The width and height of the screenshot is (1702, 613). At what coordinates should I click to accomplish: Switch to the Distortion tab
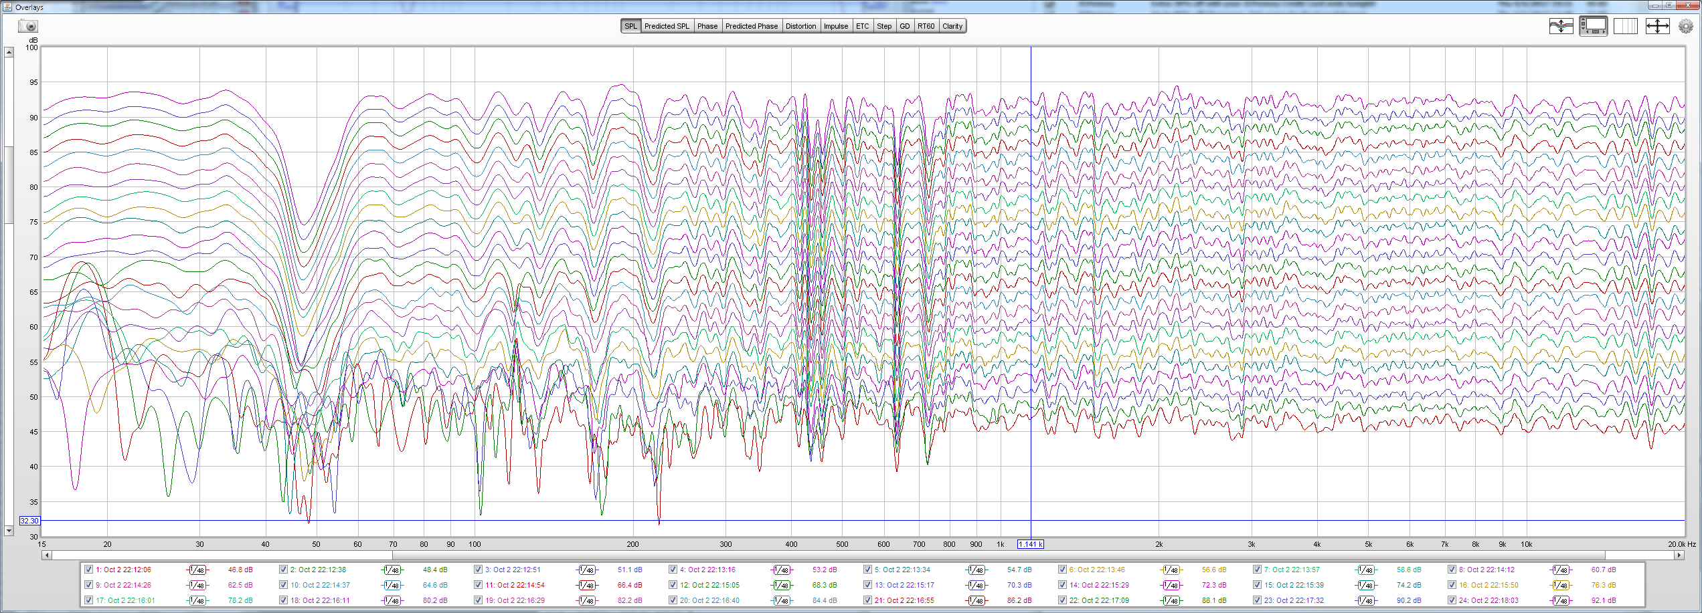(x=800, y=26)
